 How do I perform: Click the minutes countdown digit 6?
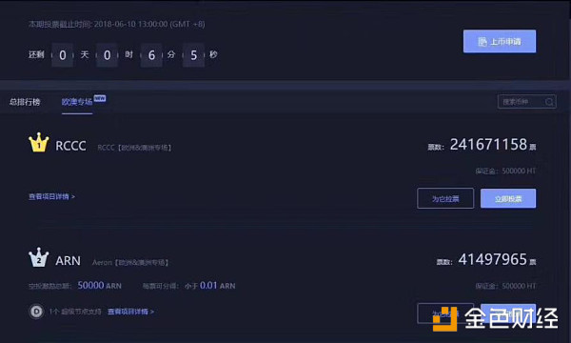coord(151,55)
